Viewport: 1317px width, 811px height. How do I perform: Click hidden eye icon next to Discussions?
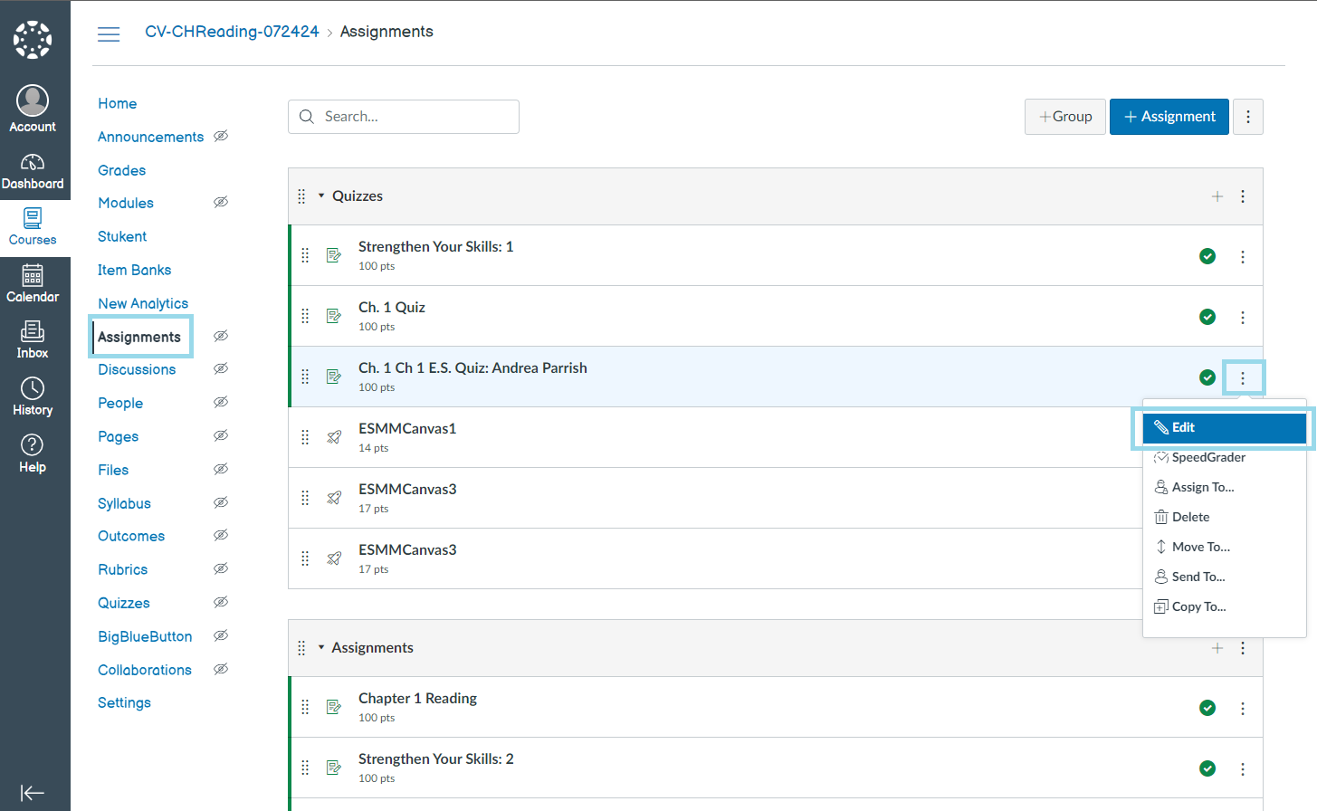(x=221, y=368)
